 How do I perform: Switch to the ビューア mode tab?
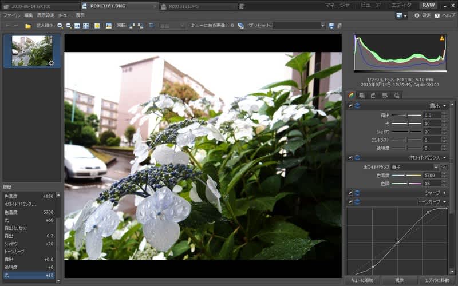click(370, 5)
